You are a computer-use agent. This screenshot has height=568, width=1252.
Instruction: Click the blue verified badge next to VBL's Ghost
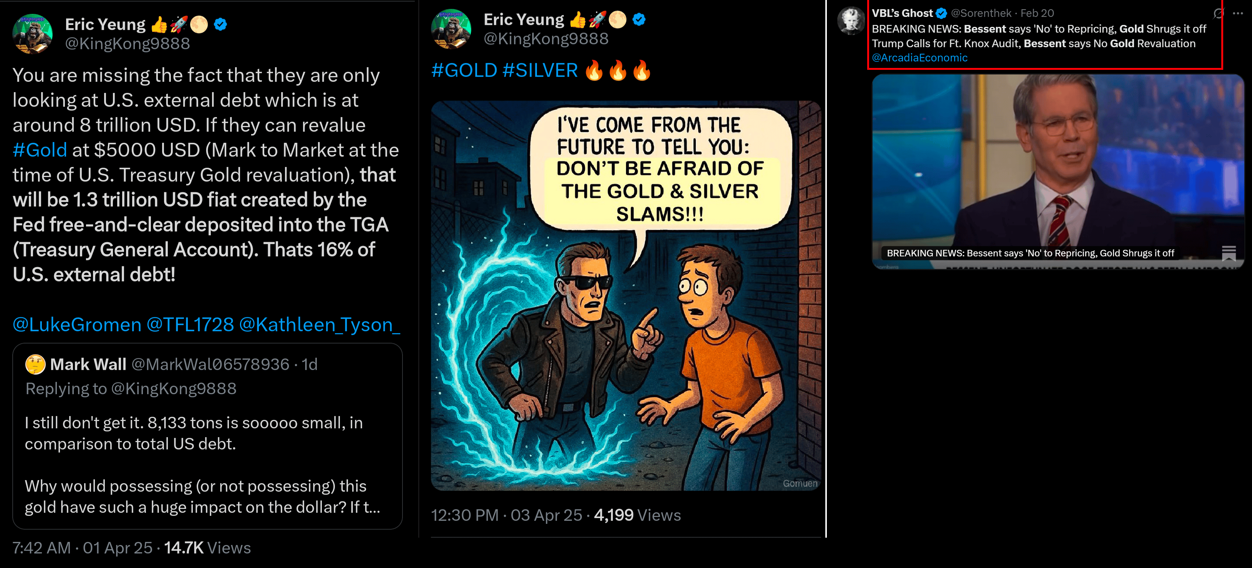(x=941, y=13)
